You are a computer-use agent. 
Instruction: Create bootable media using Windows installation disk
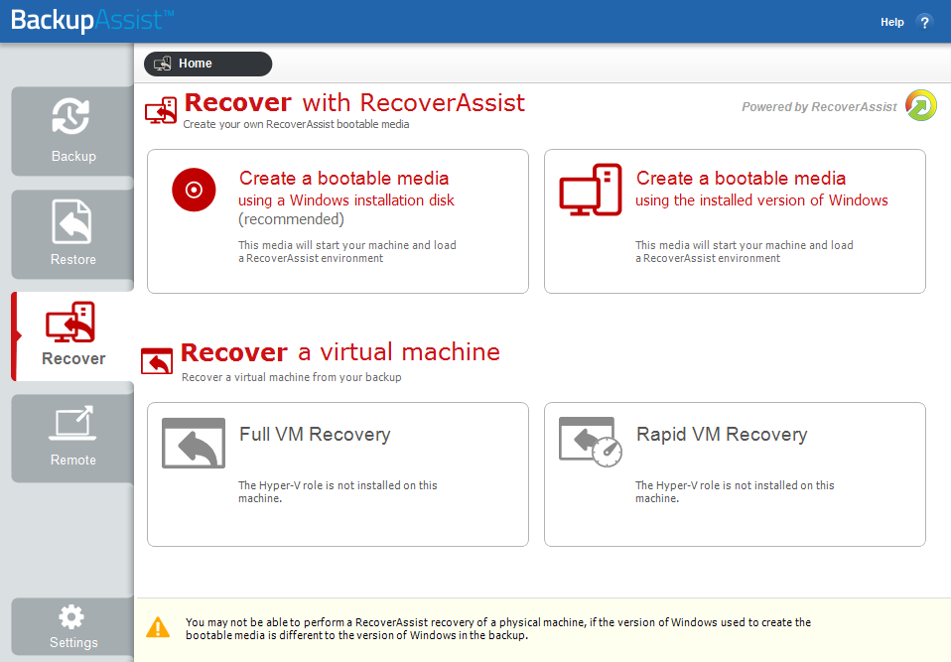[338, 221]
